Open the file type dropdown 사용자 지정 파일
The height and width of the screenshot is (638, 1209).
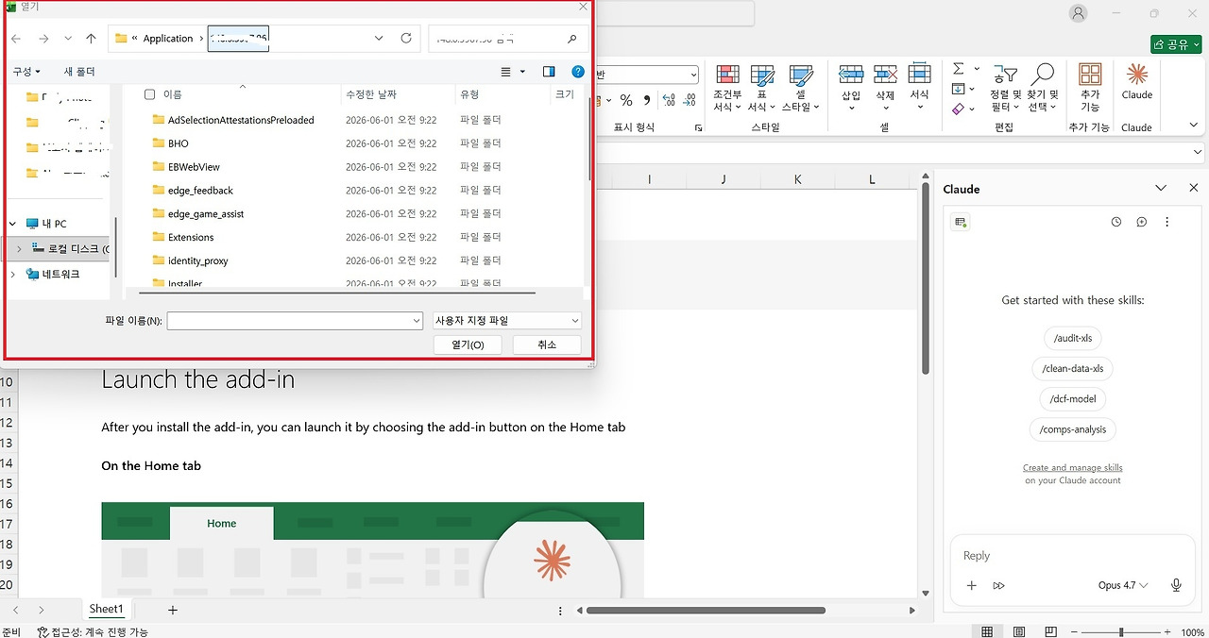(x=506, y=321)
